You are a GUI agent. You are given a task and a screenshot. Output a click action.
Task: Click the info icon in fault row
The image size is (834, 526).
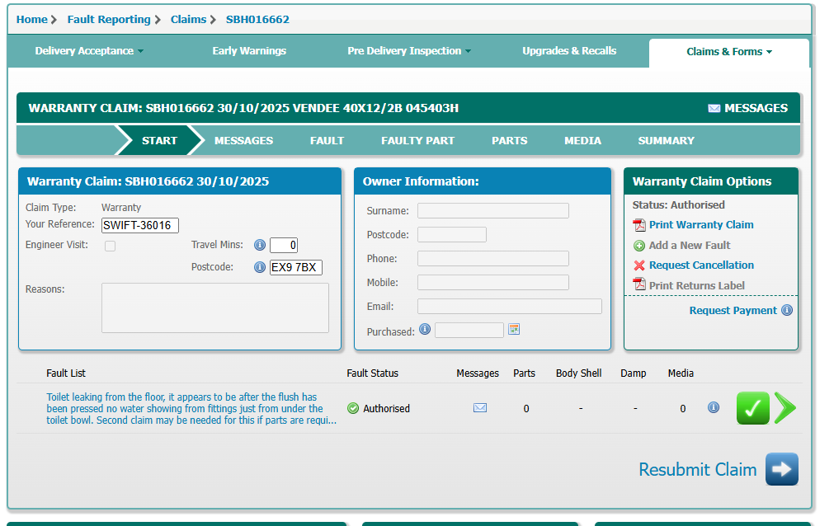714,407
